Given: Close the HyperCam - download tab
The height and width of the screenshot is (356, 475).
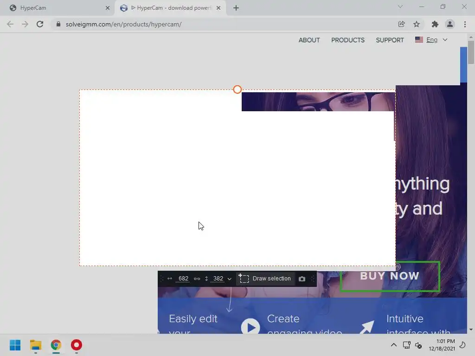Looking at the screenshot, I should click(x=218, y=8).
